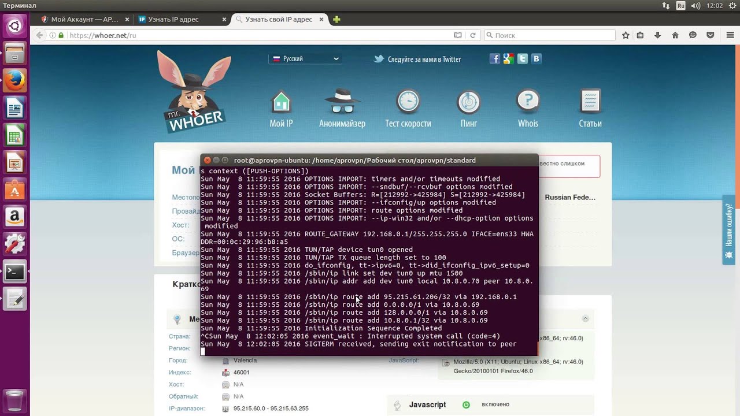The width and height of the screenshot is (740, 416).
Task: Click the VK share icon
Action: [536, 58]
